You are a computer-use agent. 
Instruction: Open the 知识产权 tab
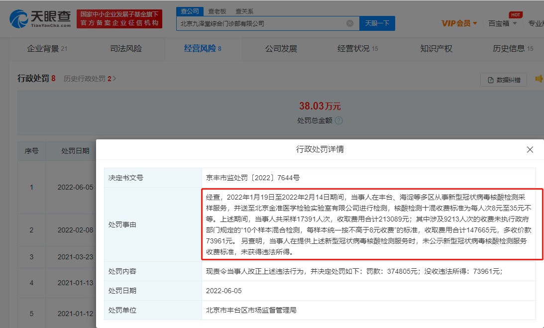click(436, 49)
